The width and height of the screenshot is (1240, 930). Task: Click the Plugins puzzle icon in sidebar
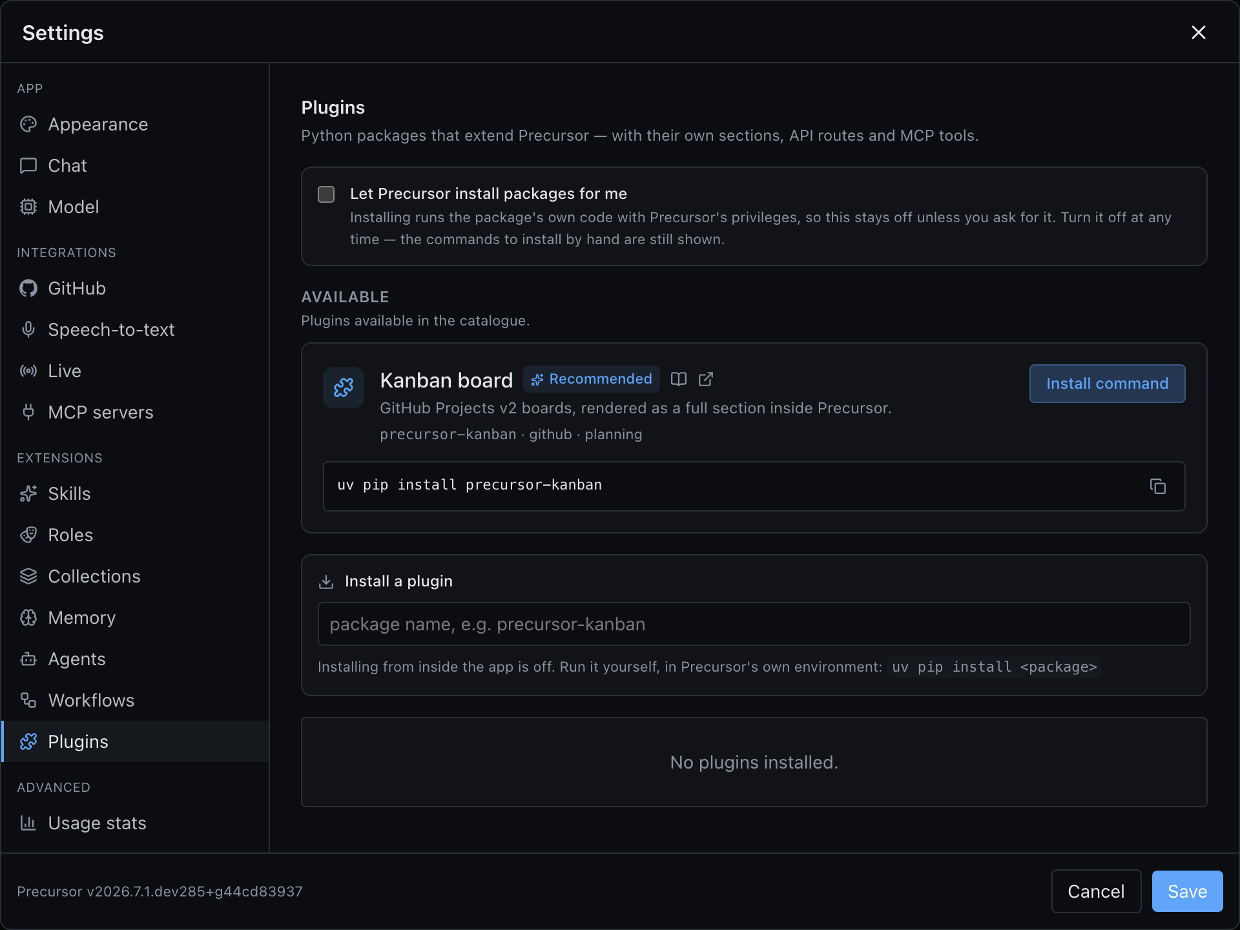[28, 741]
